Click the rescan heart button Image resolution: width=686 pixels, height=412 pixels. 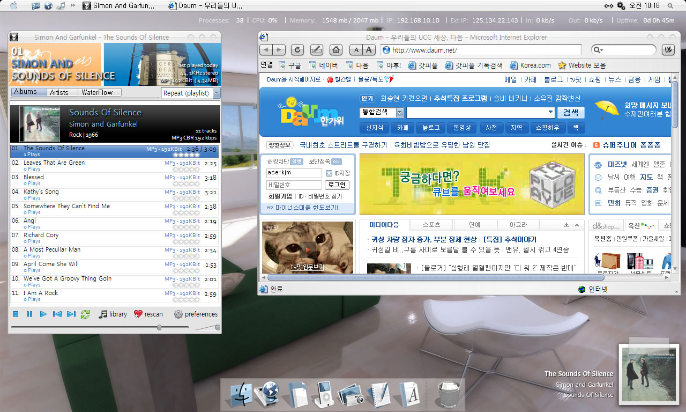148,314
